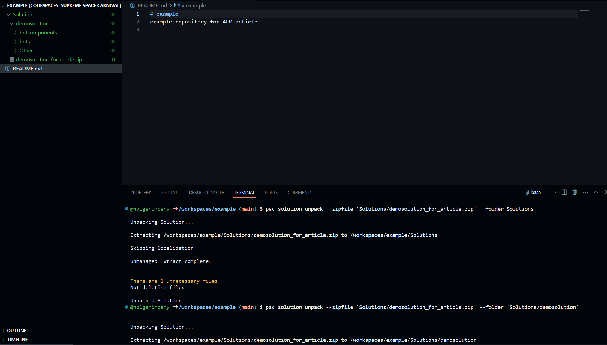Click the breadcrumb heading symbol icon
This screenshot has width=607, height=345.
(x=177, y=5)
